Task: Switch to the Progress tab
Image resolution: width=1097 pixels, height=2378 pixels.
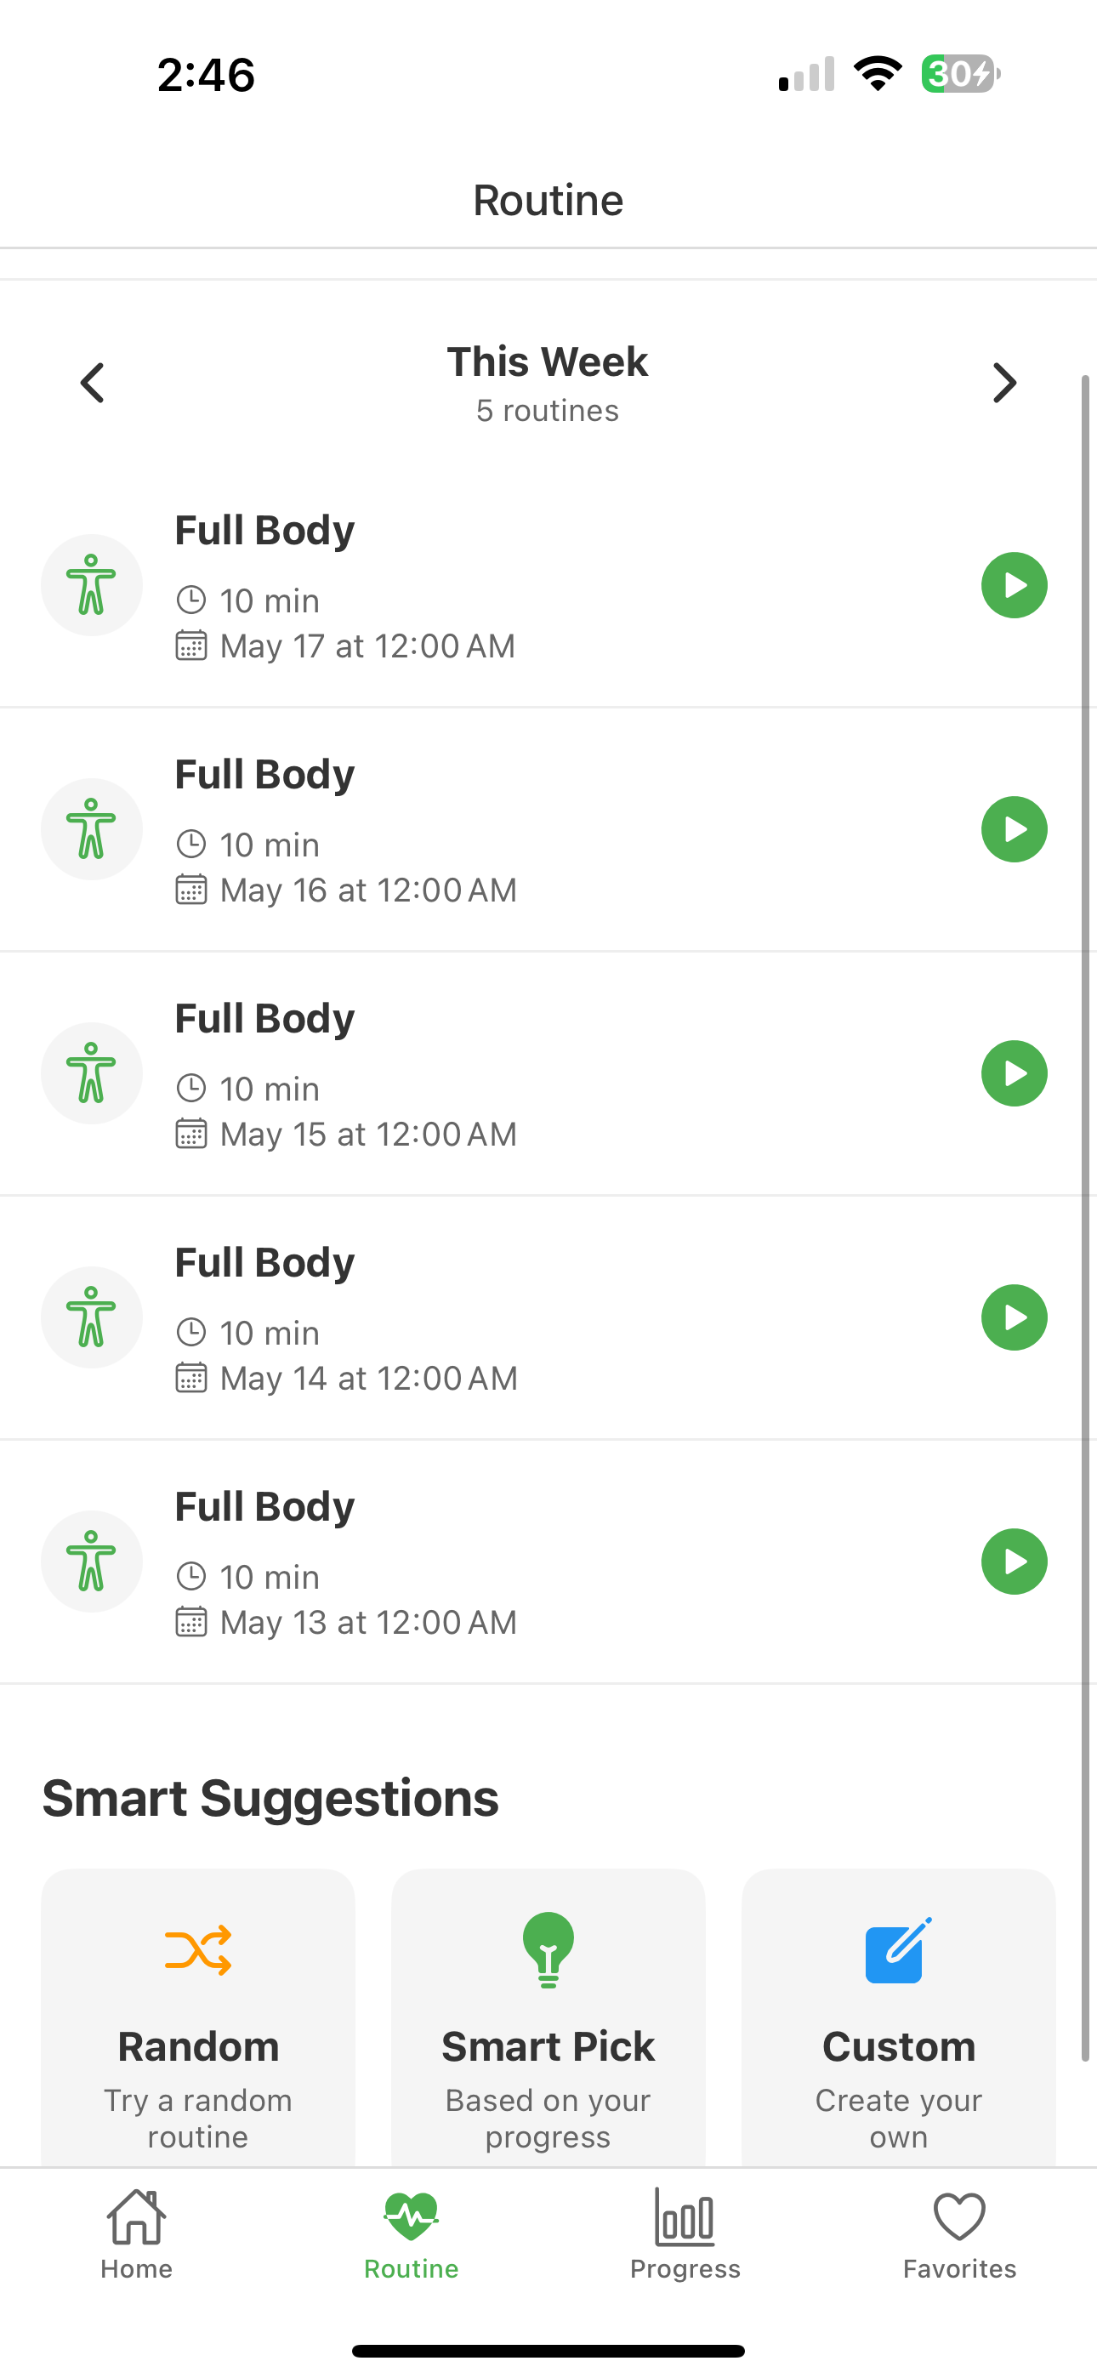Action: pos(685,2235)
